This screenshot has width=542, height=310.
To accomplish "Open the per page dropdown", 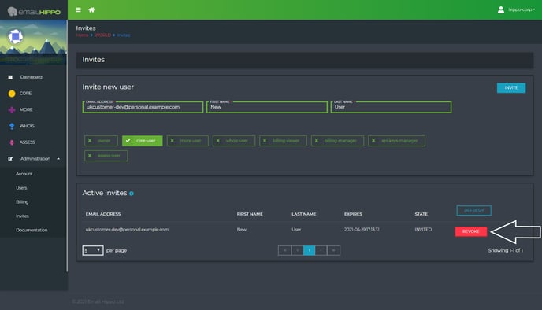I will pos(93,250).
